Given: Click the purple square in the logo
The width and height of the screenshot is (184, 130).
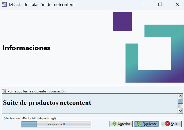Looking at the screenshot, I should pyautogui.click(x=122, y=21).
